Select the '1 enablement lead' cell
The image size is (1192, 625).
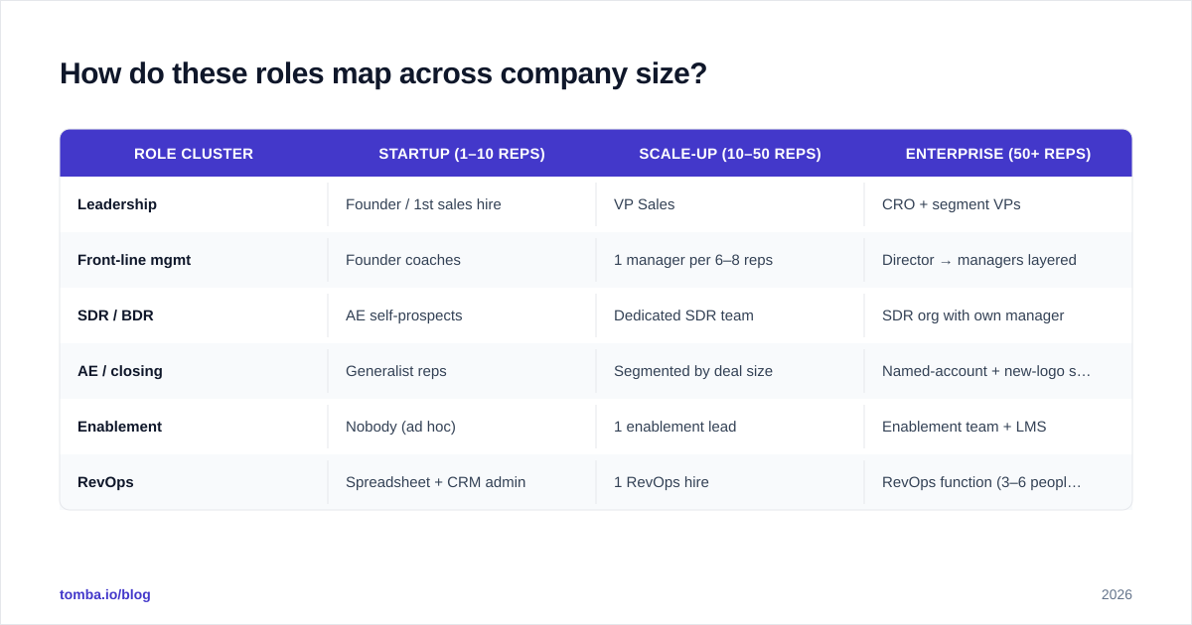pyautogui.click(x=730, y=427)
